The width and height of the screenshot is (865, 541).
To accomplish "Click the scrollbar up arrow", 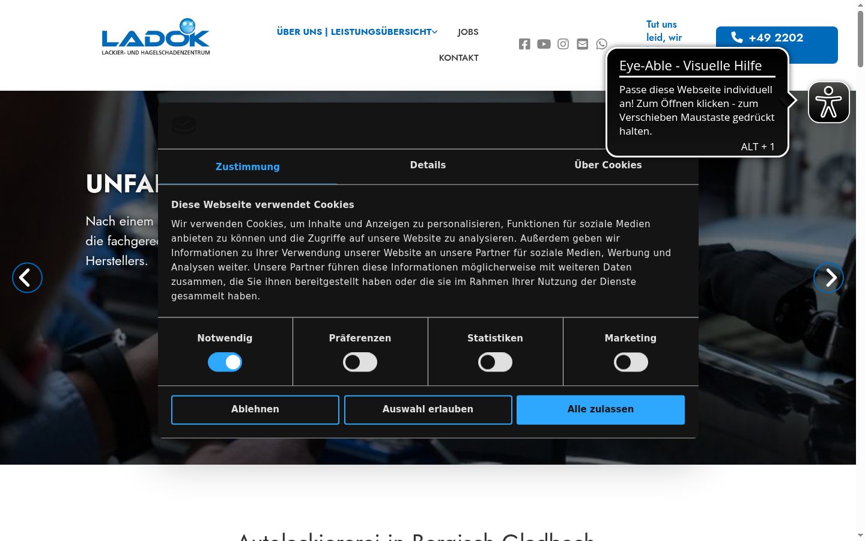I will (x=860, y=4).
